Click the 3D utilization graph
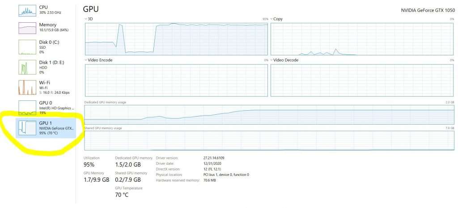This screenshot has height=208, width=458. (x=176, y=39)
